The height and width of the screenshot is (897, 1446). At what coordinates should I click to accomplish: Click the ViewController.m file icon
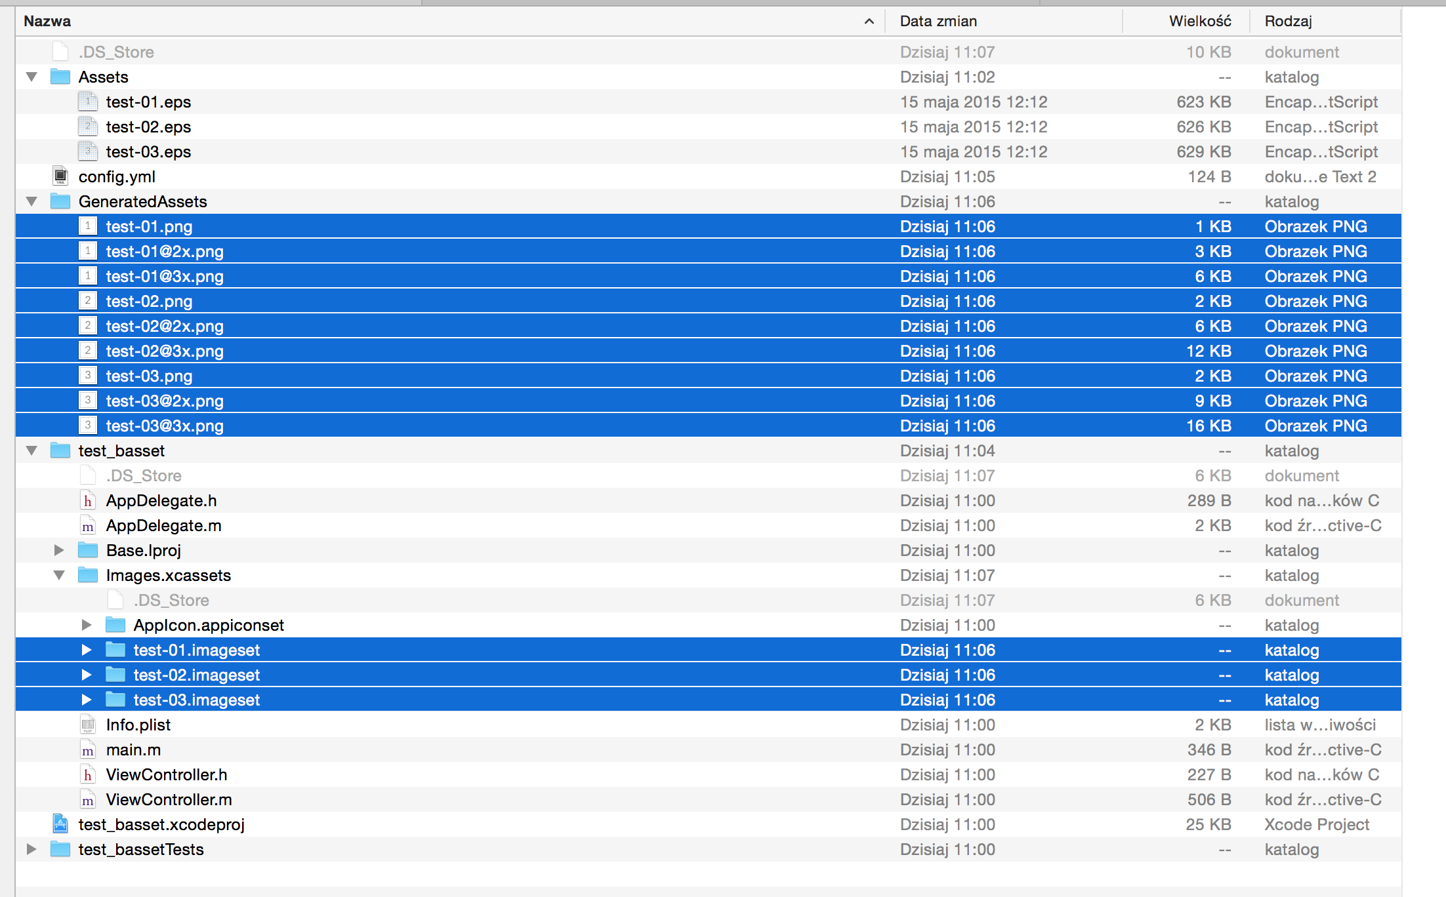tap(87, 800)
